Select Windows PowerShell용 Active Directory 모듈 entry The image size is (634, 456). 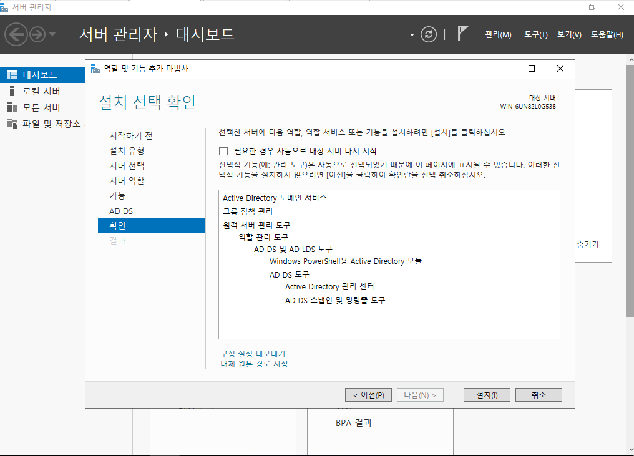click(x=346, y=261)
